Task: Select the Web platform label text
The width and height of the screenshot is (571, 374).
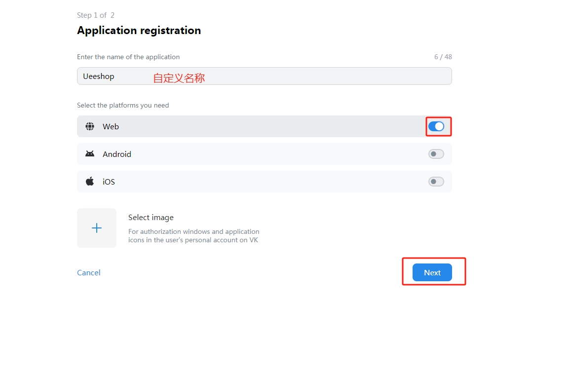Action: [x=111, y=126]
